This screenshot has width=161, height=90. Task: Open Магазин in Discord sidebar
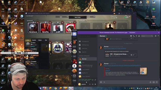click(x=87, y=48)
